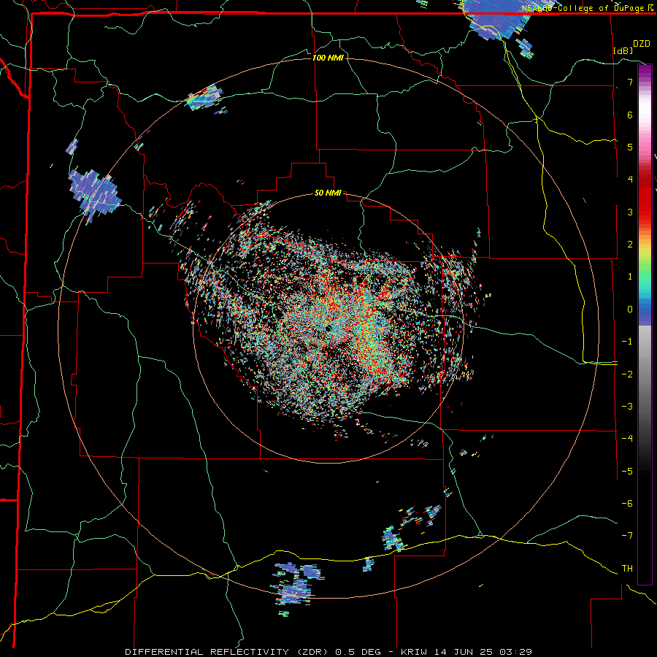
Task: Click the radar site center dot
Action: 328,328
